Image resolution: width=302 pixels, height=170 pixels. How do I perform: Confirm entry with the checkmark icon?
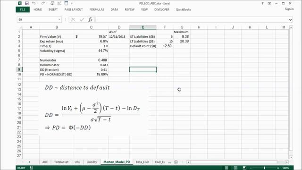point(82,19)
